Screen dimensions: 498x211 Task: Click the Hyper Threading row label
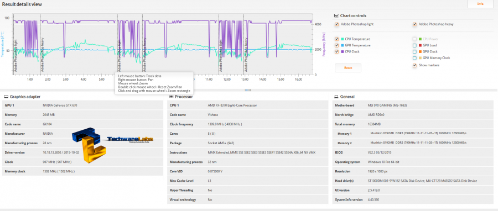[x=181, y=191]
